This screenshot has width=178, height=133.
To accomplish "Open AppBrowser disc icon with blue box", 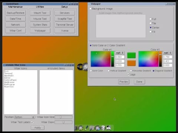I will click(x=98, y=128).
